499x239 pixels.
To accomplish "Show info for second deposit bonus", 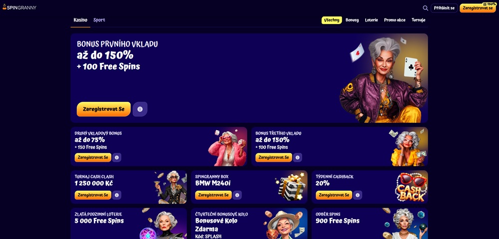I will click(x=116, y=157).
